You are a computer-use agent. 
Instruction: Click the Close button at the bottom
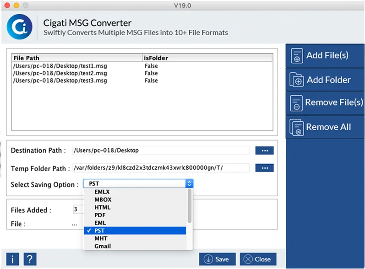coord(258,259)
